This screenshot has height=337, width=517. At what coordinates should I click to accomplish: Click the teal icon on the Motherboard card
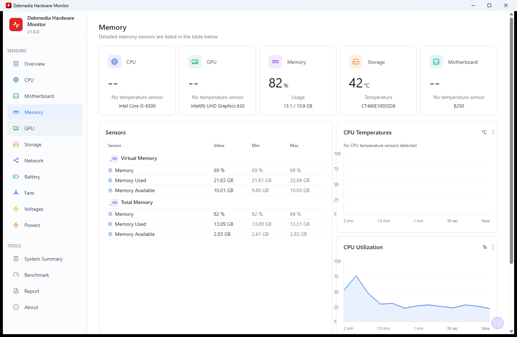pyautogui.click(x=436, y=62)
